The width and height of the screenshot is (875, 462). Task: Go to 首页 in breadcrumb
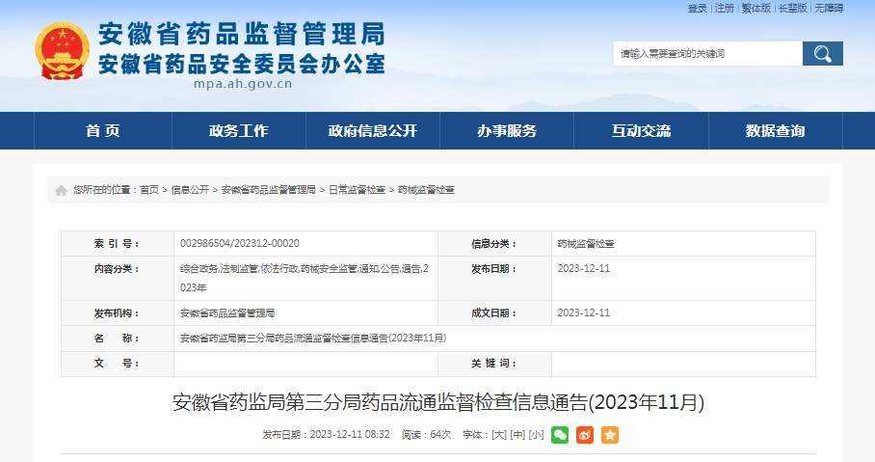pyautogui.click(x=149, y=190)
